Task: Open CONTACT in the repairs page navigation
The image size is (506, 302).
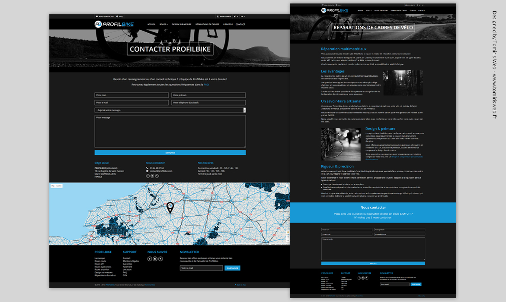Action: click(422, 10)
